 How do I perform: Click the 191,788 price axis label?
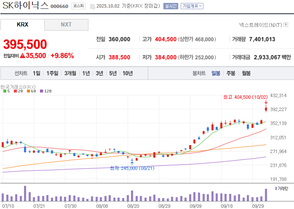[x=278, y=179]
